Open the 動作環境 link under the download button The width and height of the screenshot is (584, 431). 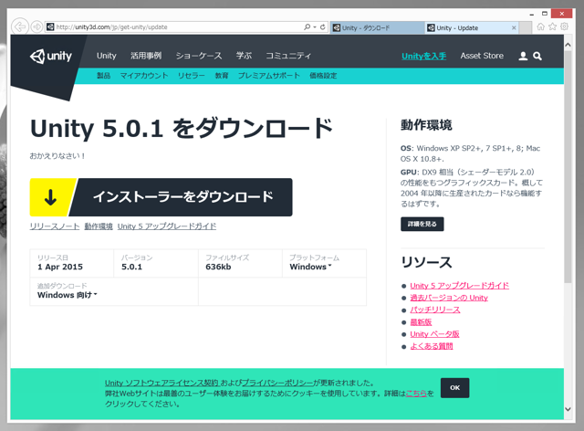pyautogui.click(x=99, y=226)
